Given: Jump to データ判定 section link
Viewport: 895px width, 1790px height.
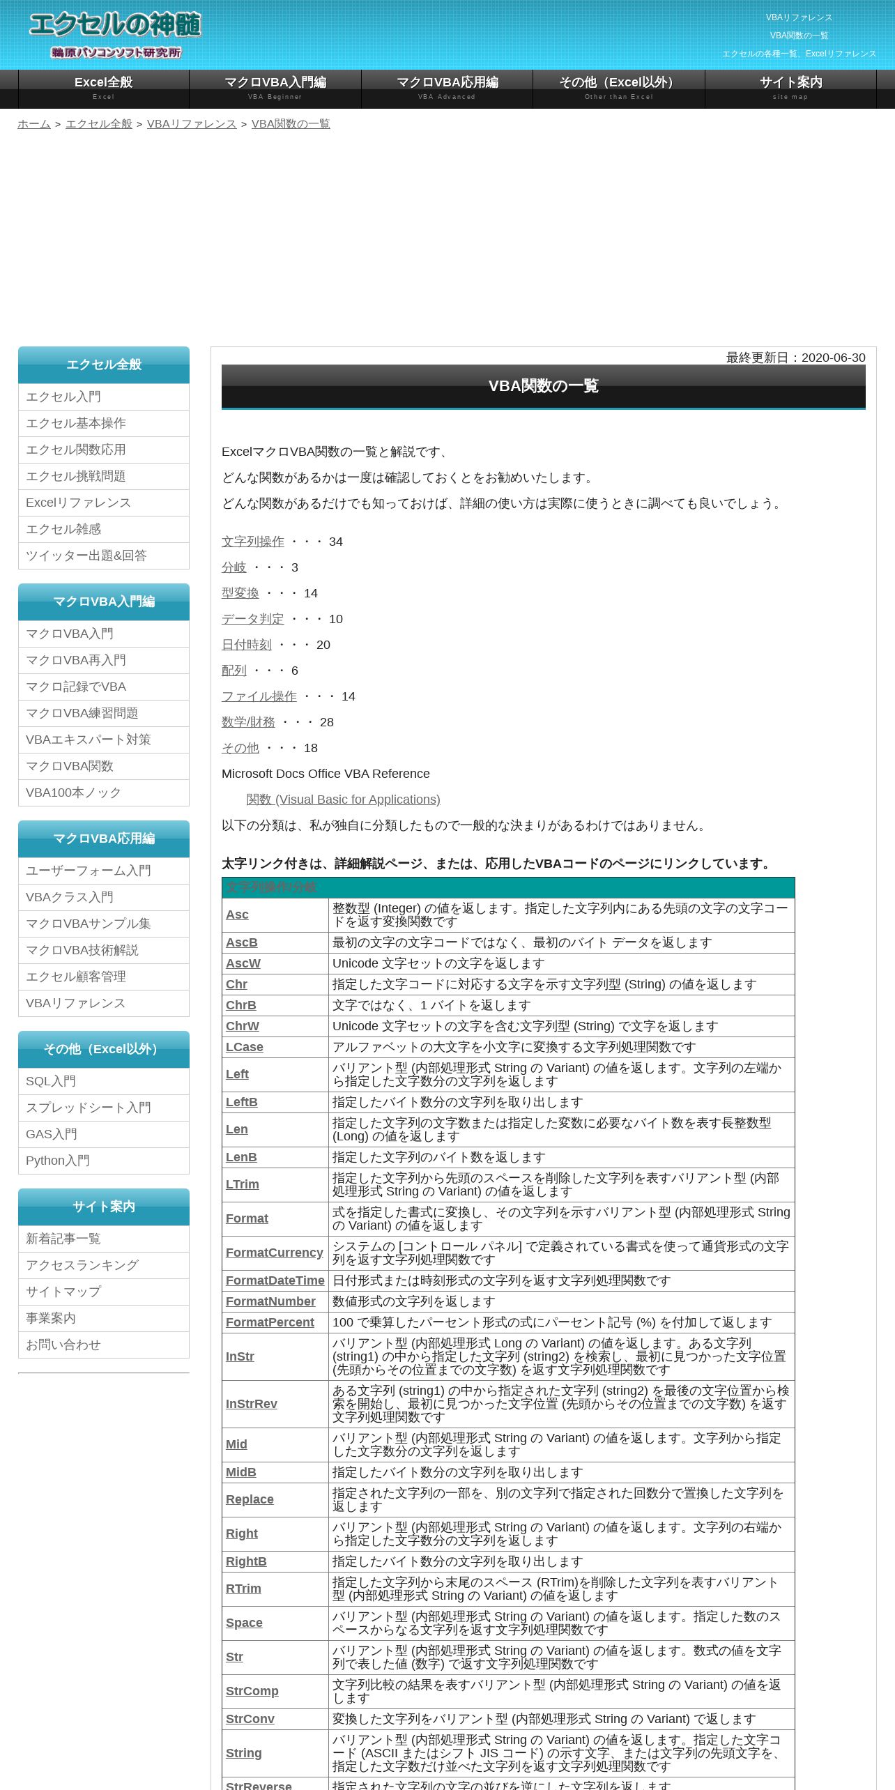Looking at the screenshot, I should (x=253, y=619).
